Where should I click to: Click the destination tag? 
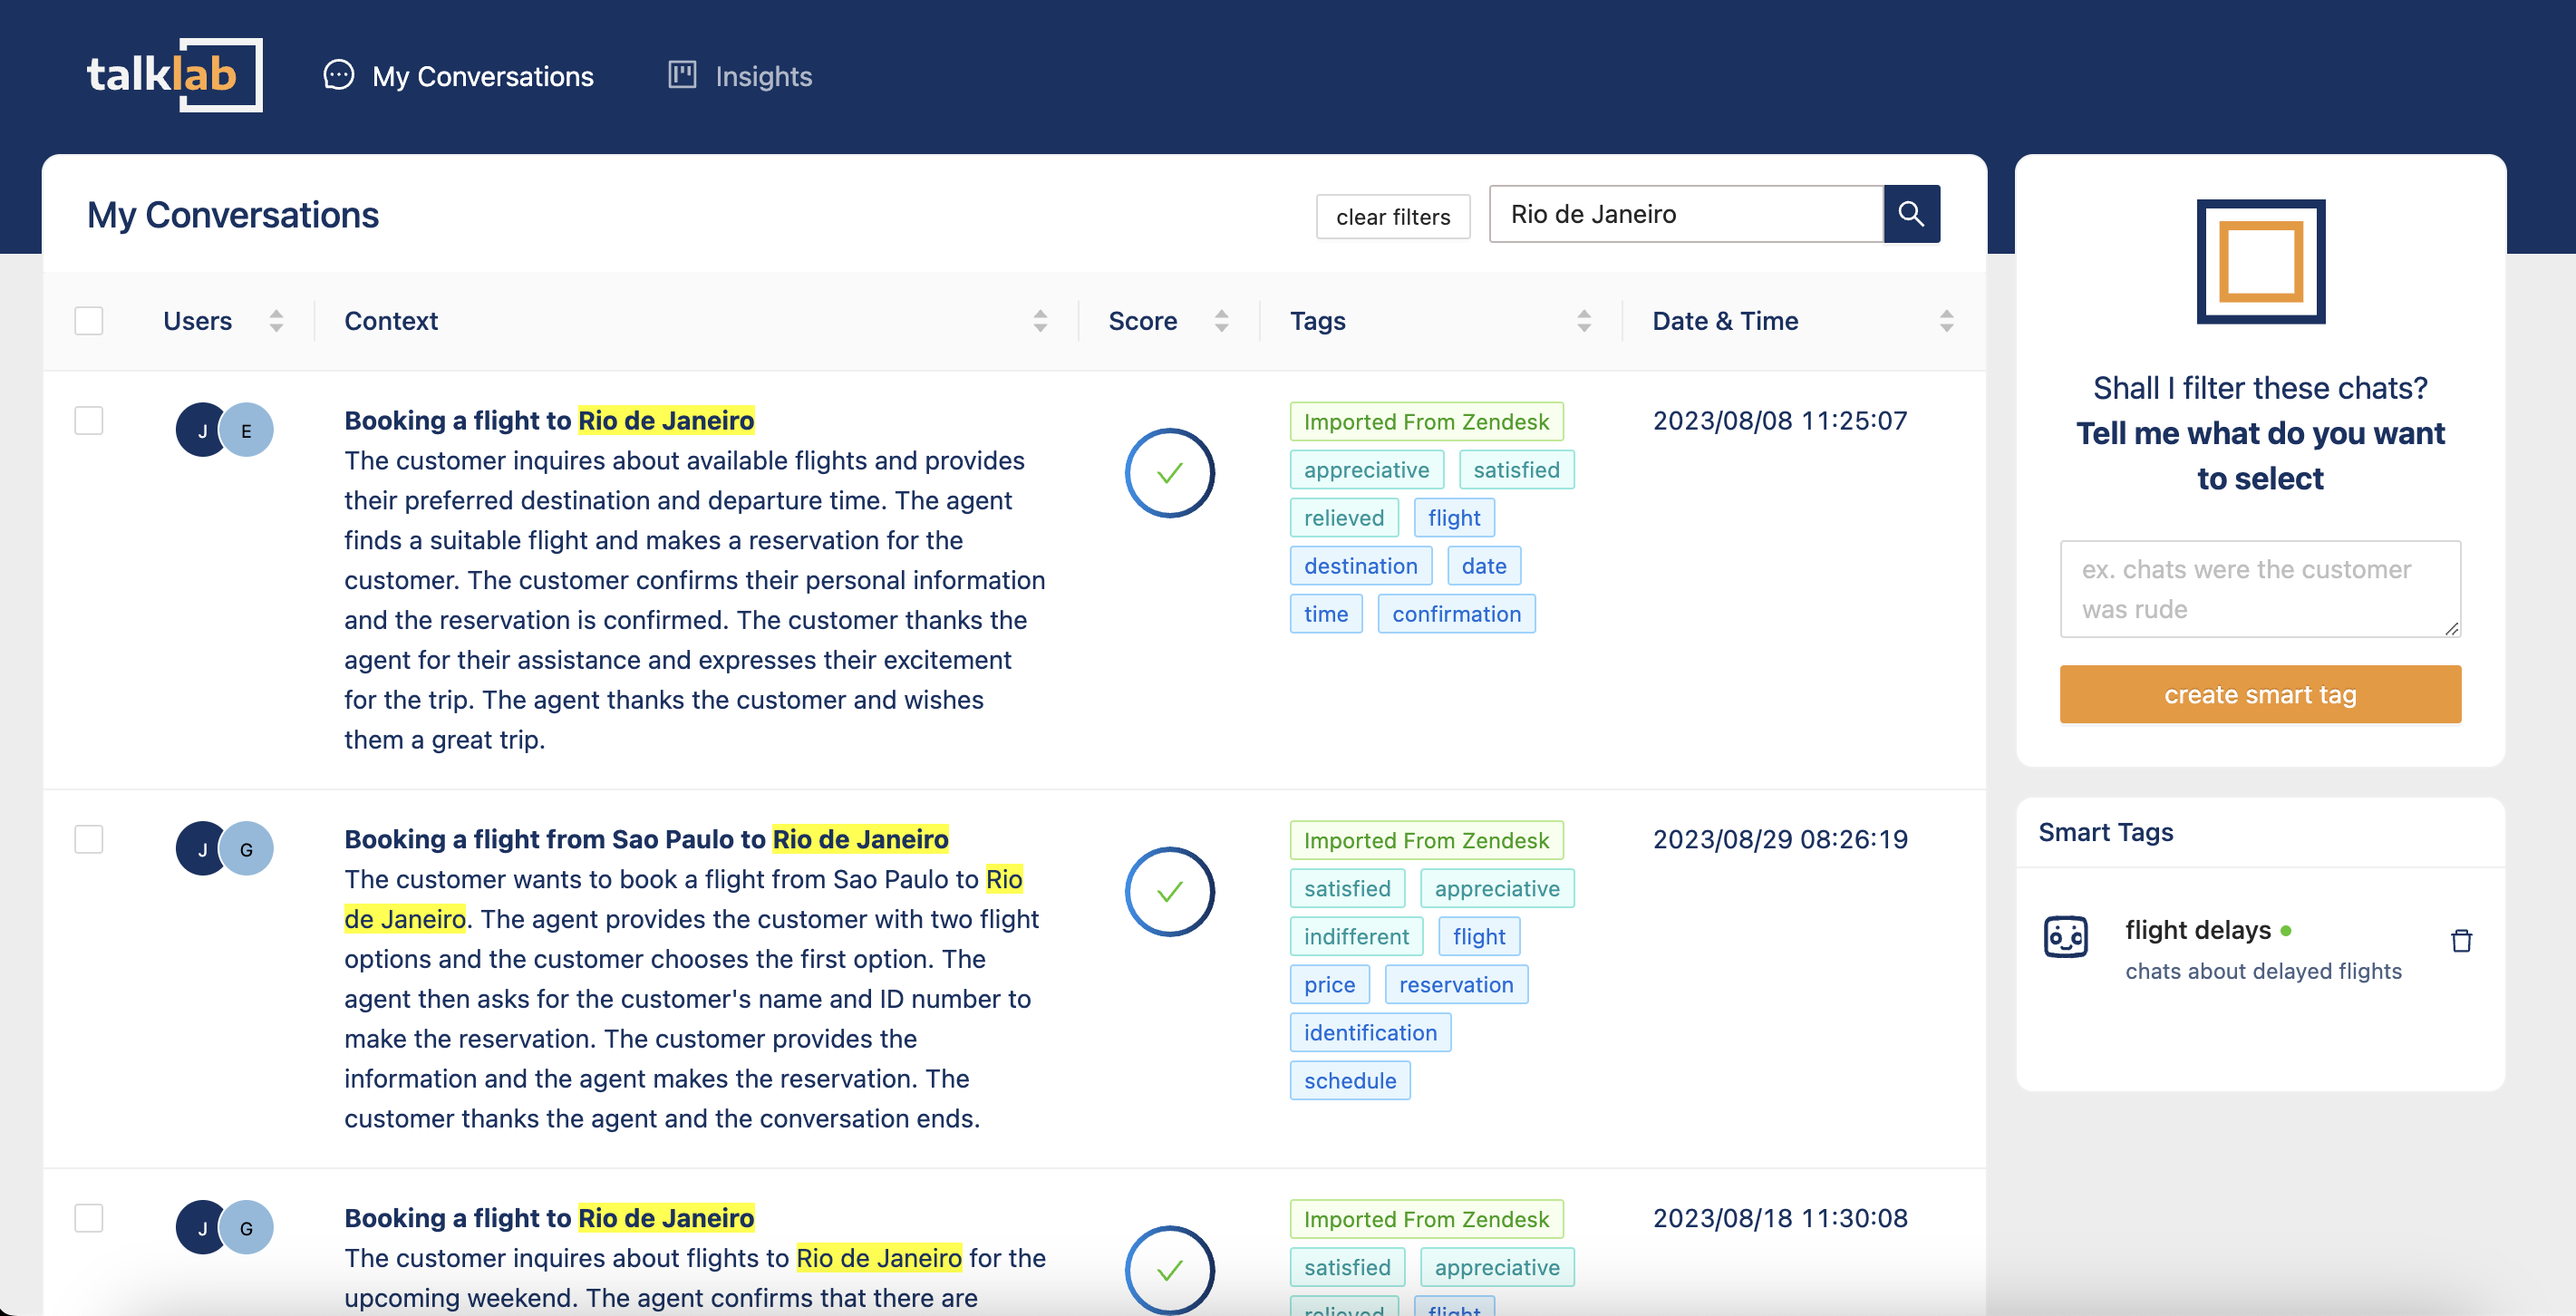coord(1360,566)
